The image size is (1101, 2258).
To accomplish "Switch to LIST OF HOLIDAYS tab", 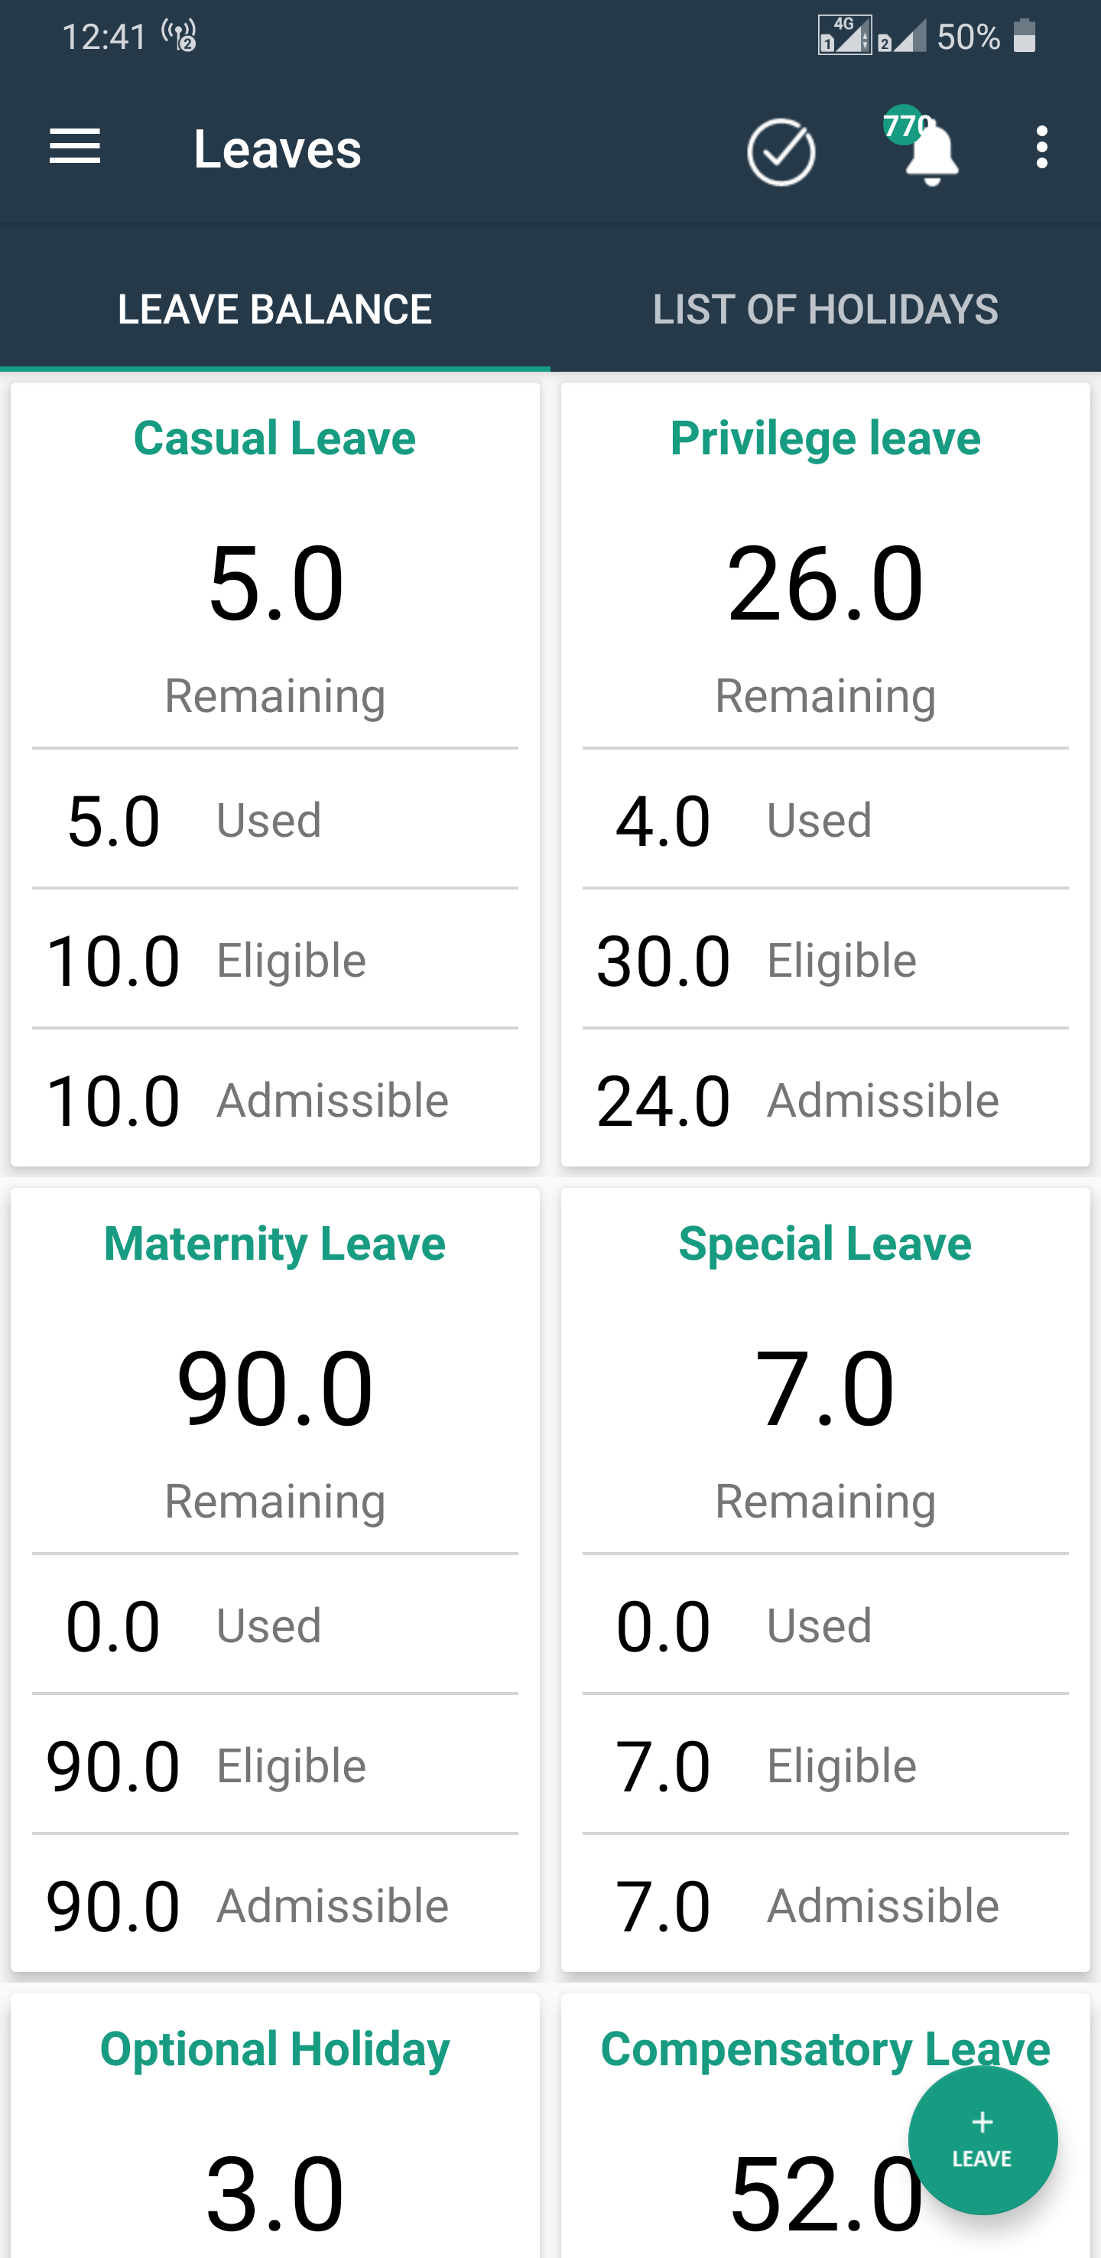I will click(825, 308).
